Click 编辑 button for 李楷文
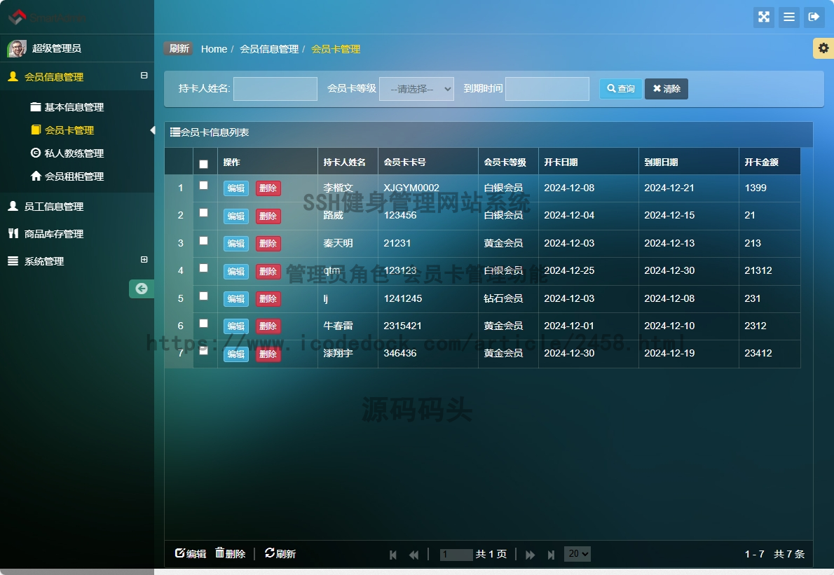Image resolution: width=834 pixels, height=575 pixels. [235, 188]
